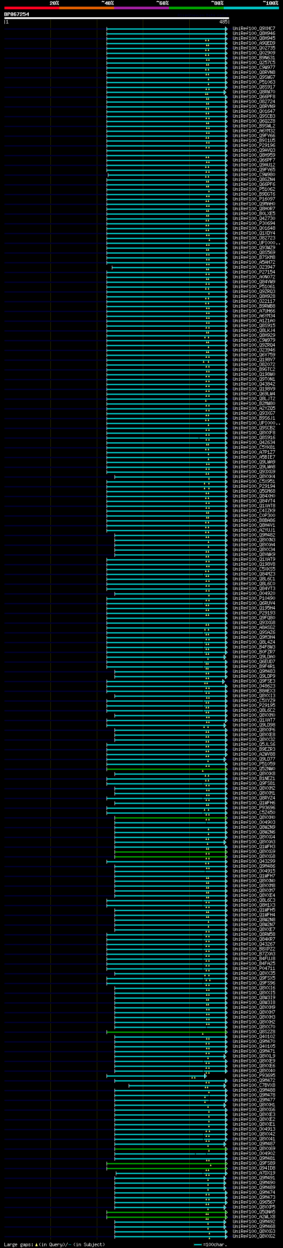The width and height of the screenshot is (283, 1248).
Task: Select hit label UniRef100_B8AEX3
Action: [254, 691]
